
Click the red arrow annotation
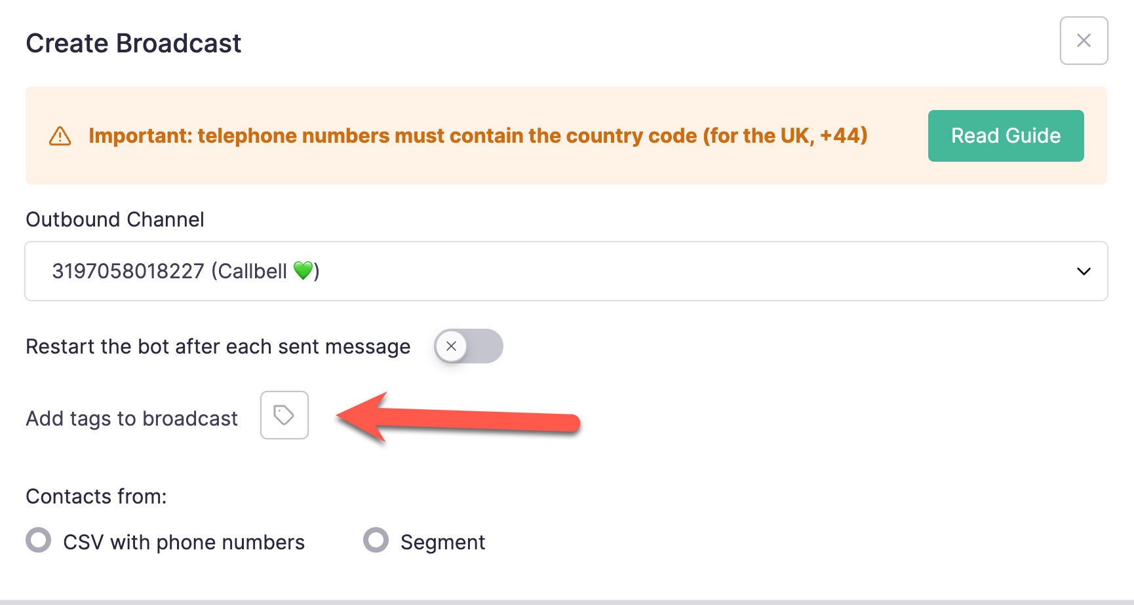(458, 418)
